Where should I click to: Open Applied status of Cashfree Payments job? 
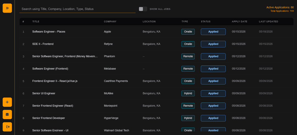213,81
